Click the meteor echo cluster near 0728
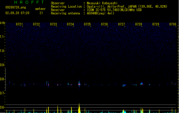This screenshot has width=179, height=113. 142,84
